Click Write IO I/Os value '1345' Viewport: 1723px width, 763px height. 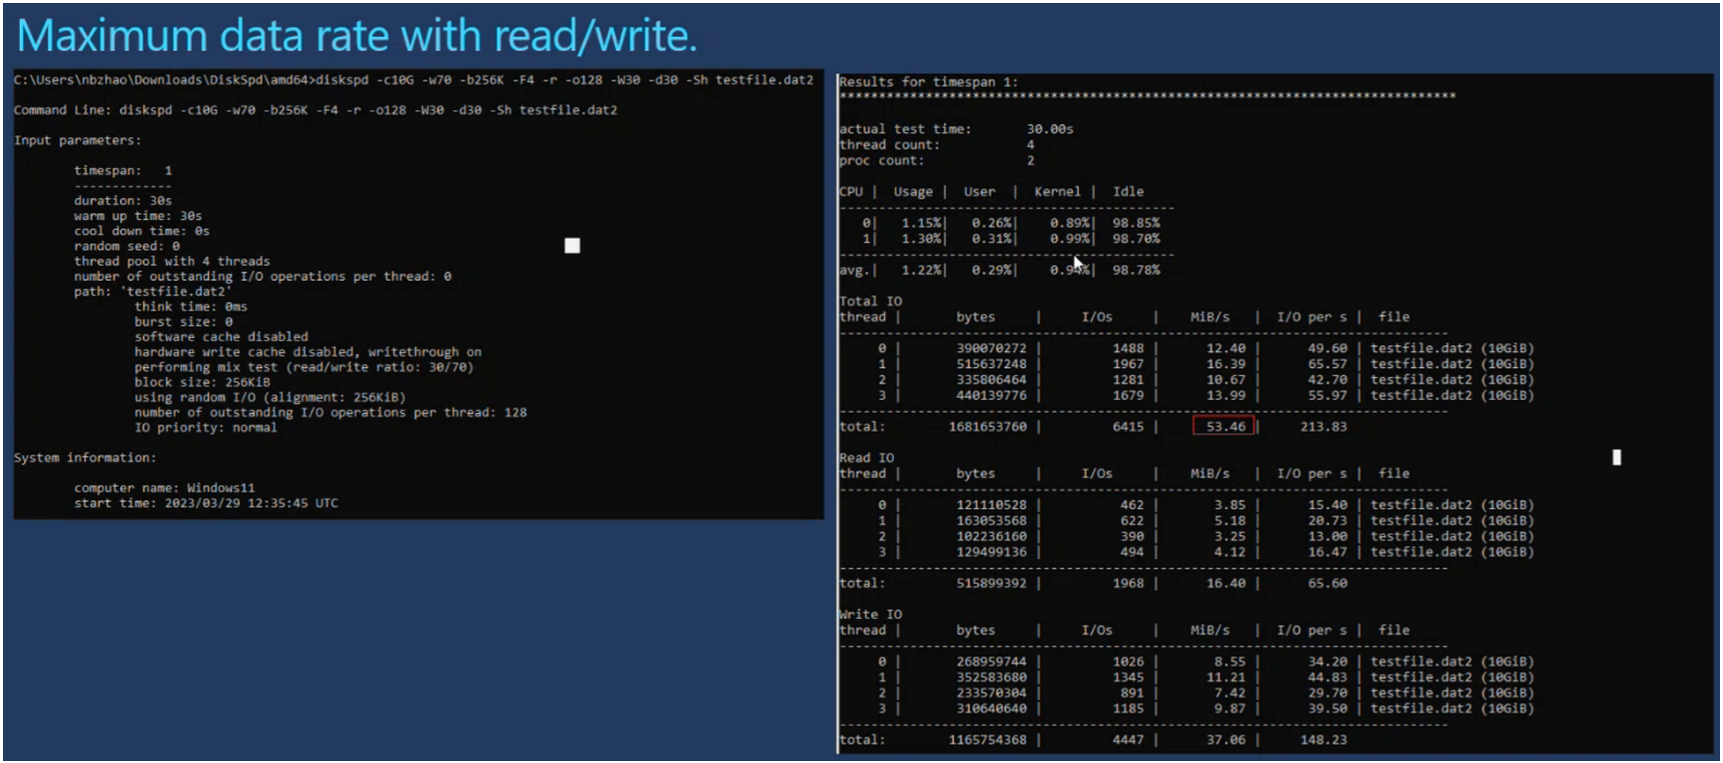pos(1128,677)
